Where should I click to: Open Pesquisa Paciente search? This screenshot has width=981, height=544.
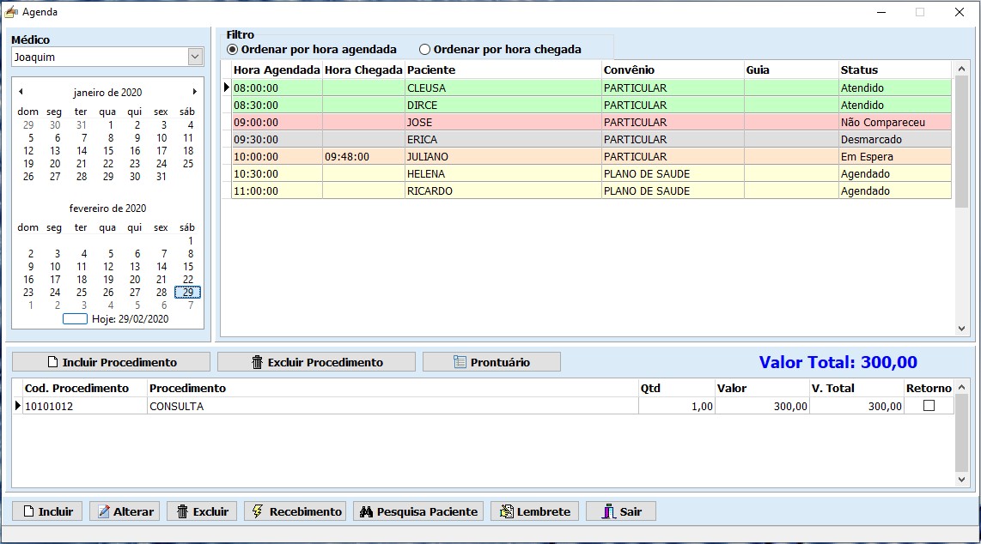tap(418, 511)
